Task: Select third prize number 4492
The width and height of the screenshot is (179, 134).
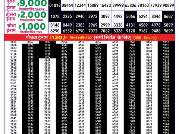Action: pos(118,16)
